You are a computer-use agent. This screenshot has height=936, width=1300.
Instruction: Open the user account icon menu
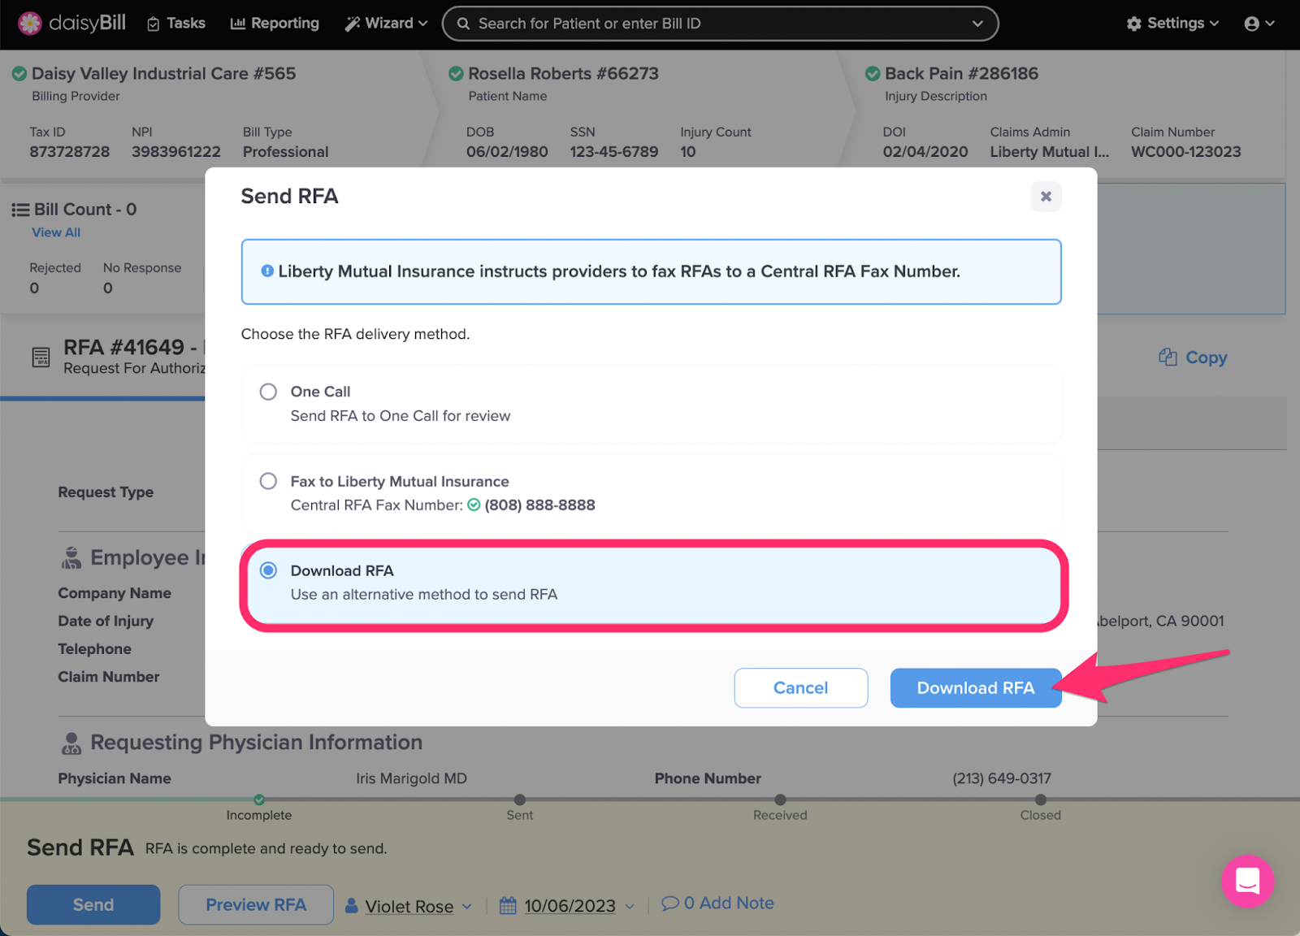[x=1259, y=24]
